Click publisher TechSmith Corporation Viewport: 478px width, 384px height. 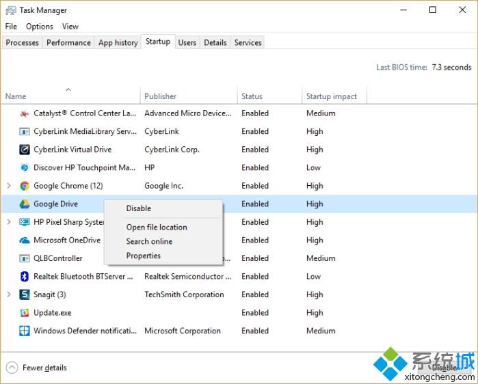point(184,294)
